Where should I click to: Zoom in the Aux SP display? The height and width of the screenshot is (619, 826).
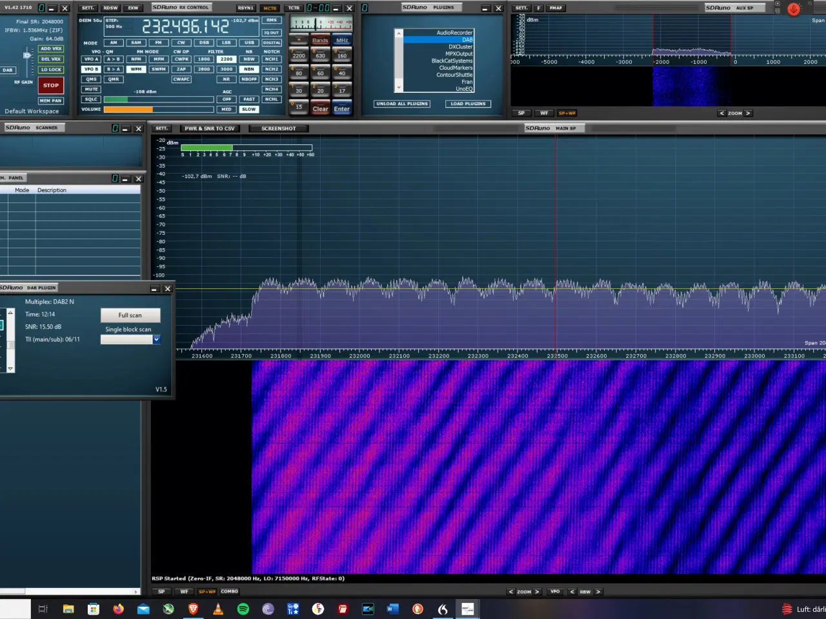[748, 113]
